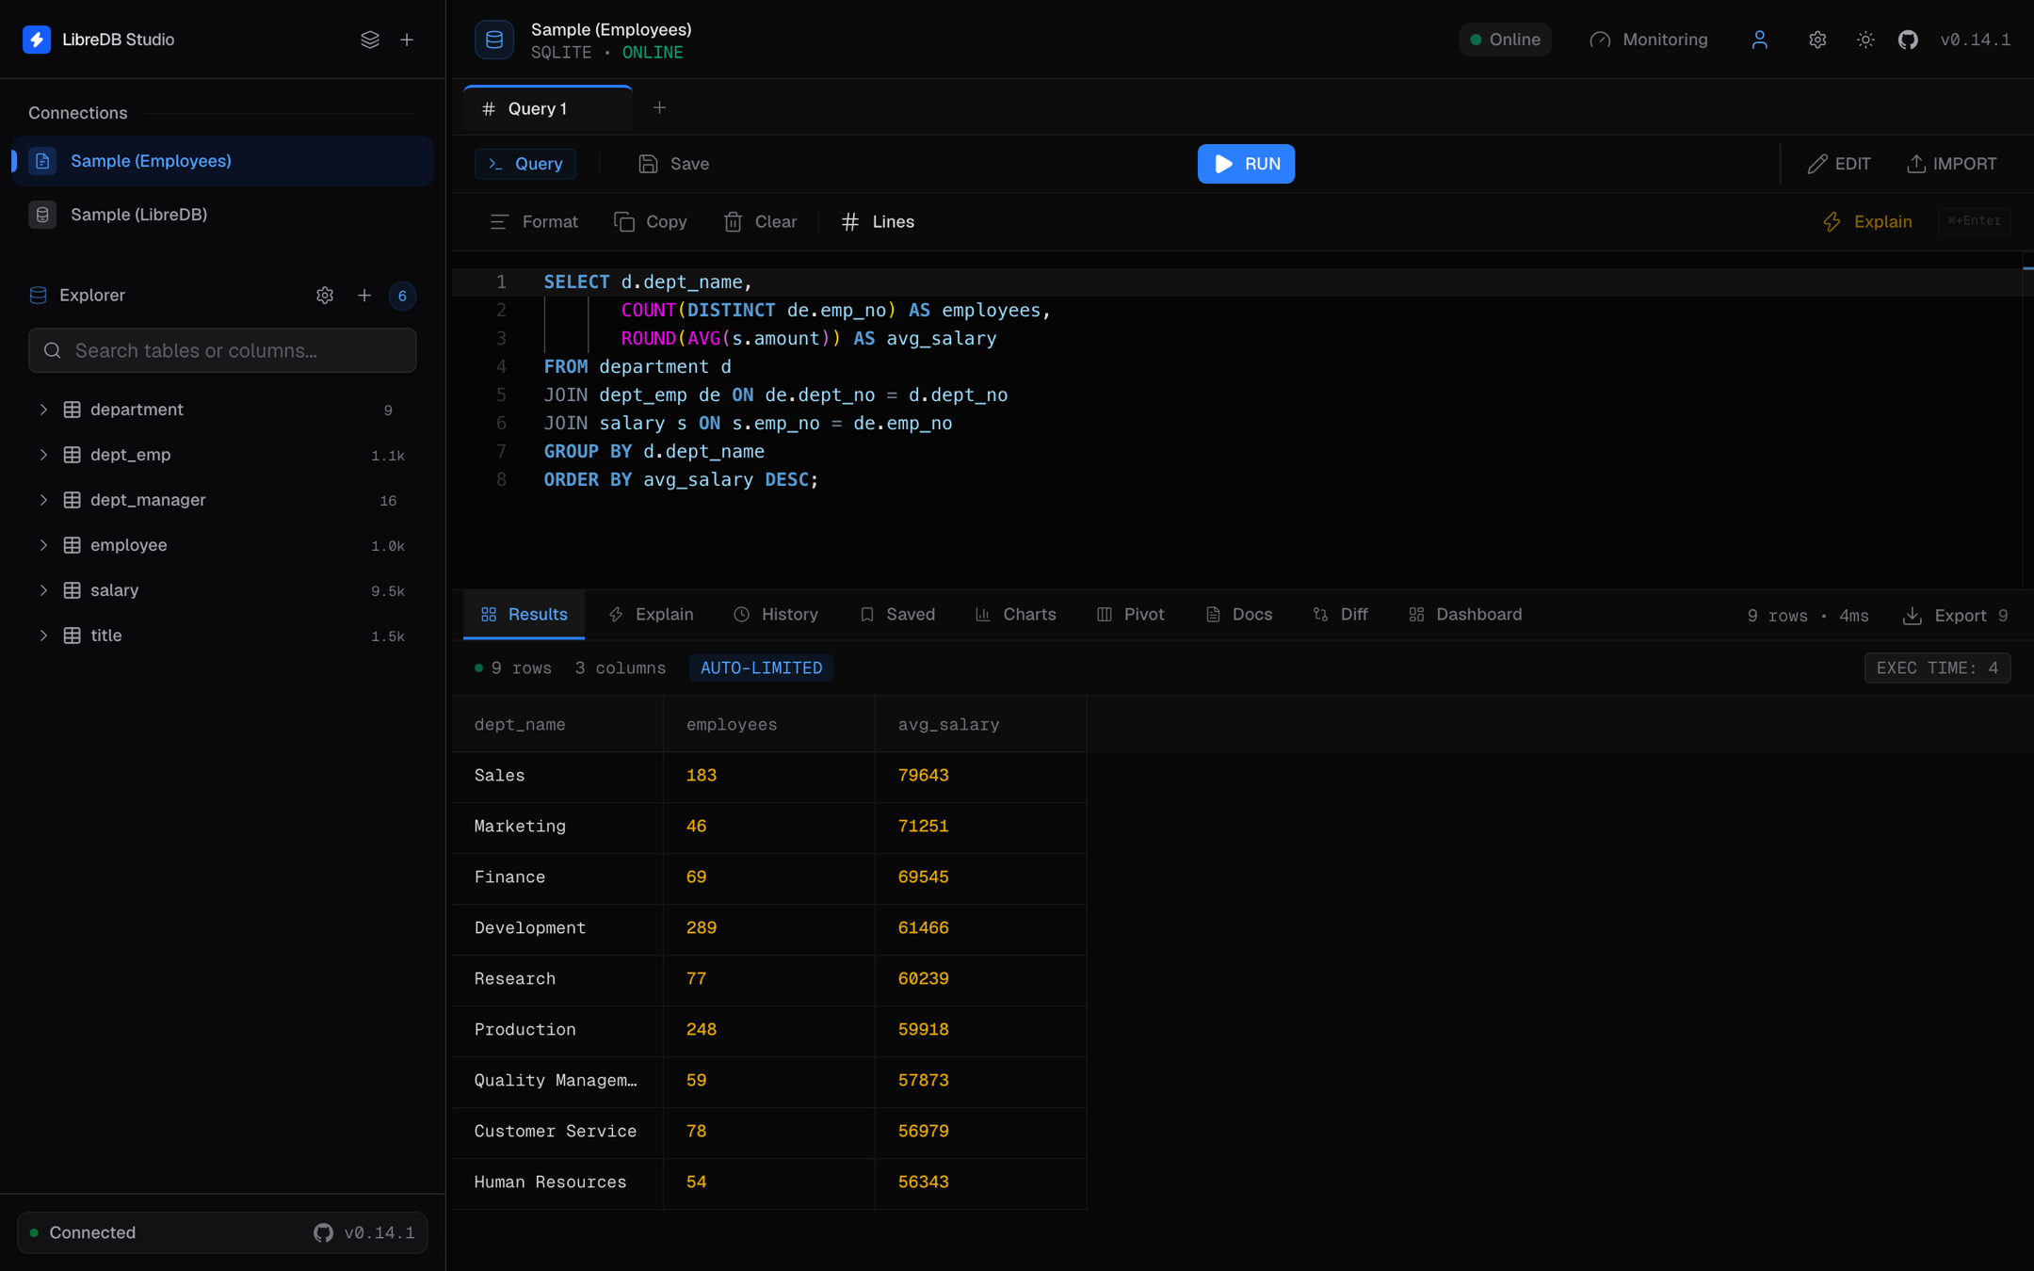Open the Monitoring page
This screenshot has width=2034, height=1271.
point(1649,40)
